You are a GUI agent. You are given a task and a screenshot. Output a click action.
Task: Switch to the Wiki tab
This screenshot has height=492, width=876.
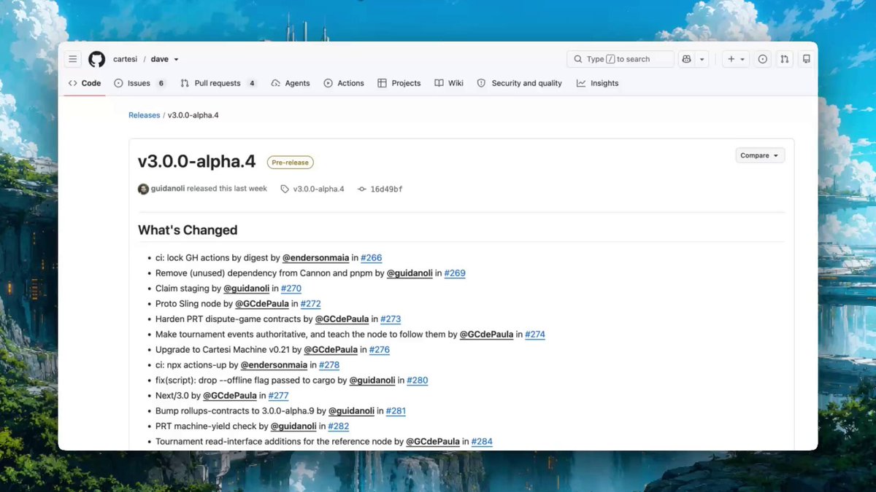coord(449,83)
